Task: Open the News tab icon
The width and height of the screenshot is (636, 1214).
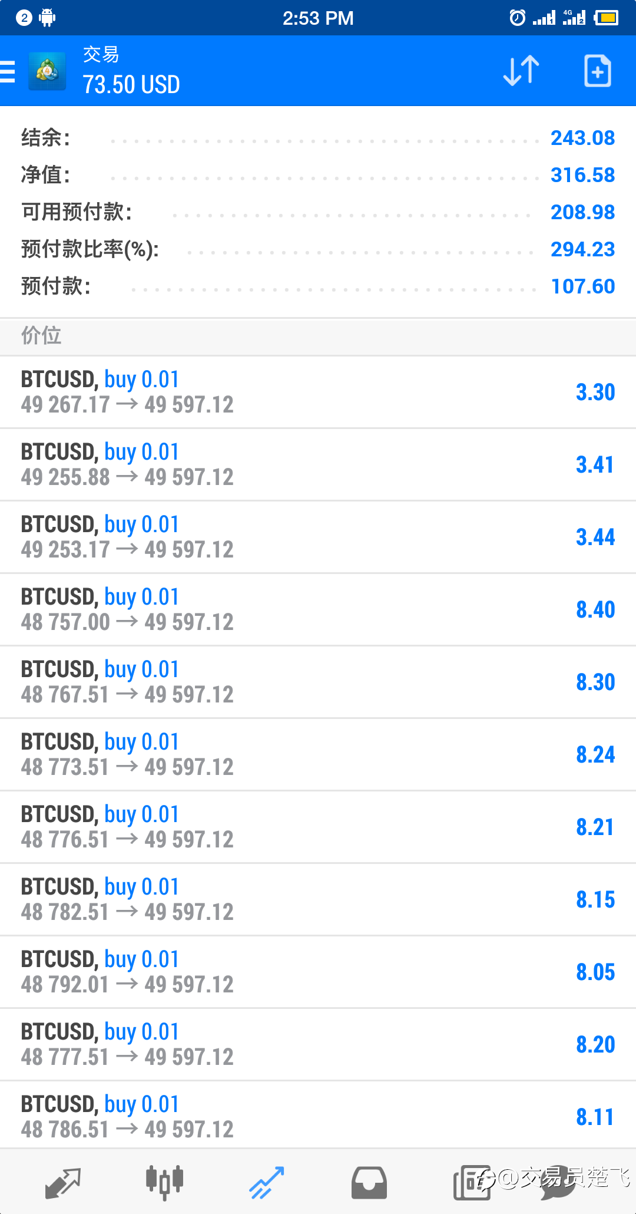Action: (471, 1182)
